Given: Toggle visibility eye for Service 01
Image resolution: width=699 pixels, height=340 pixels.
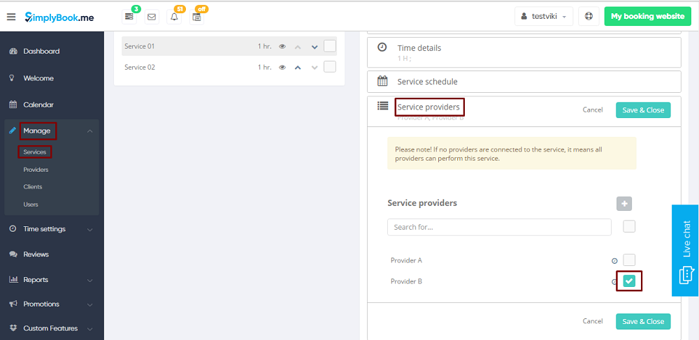Looking at the screenshot, I should (282, 47).
